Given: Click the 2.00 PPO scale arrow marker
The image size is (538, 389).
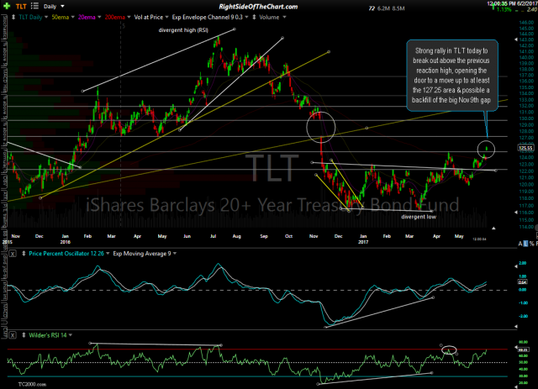Looking at the screenshot, I should pos(516,266).
